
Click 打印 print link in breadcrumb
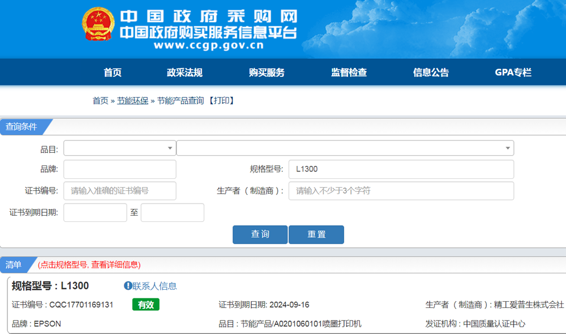[221, 101]
